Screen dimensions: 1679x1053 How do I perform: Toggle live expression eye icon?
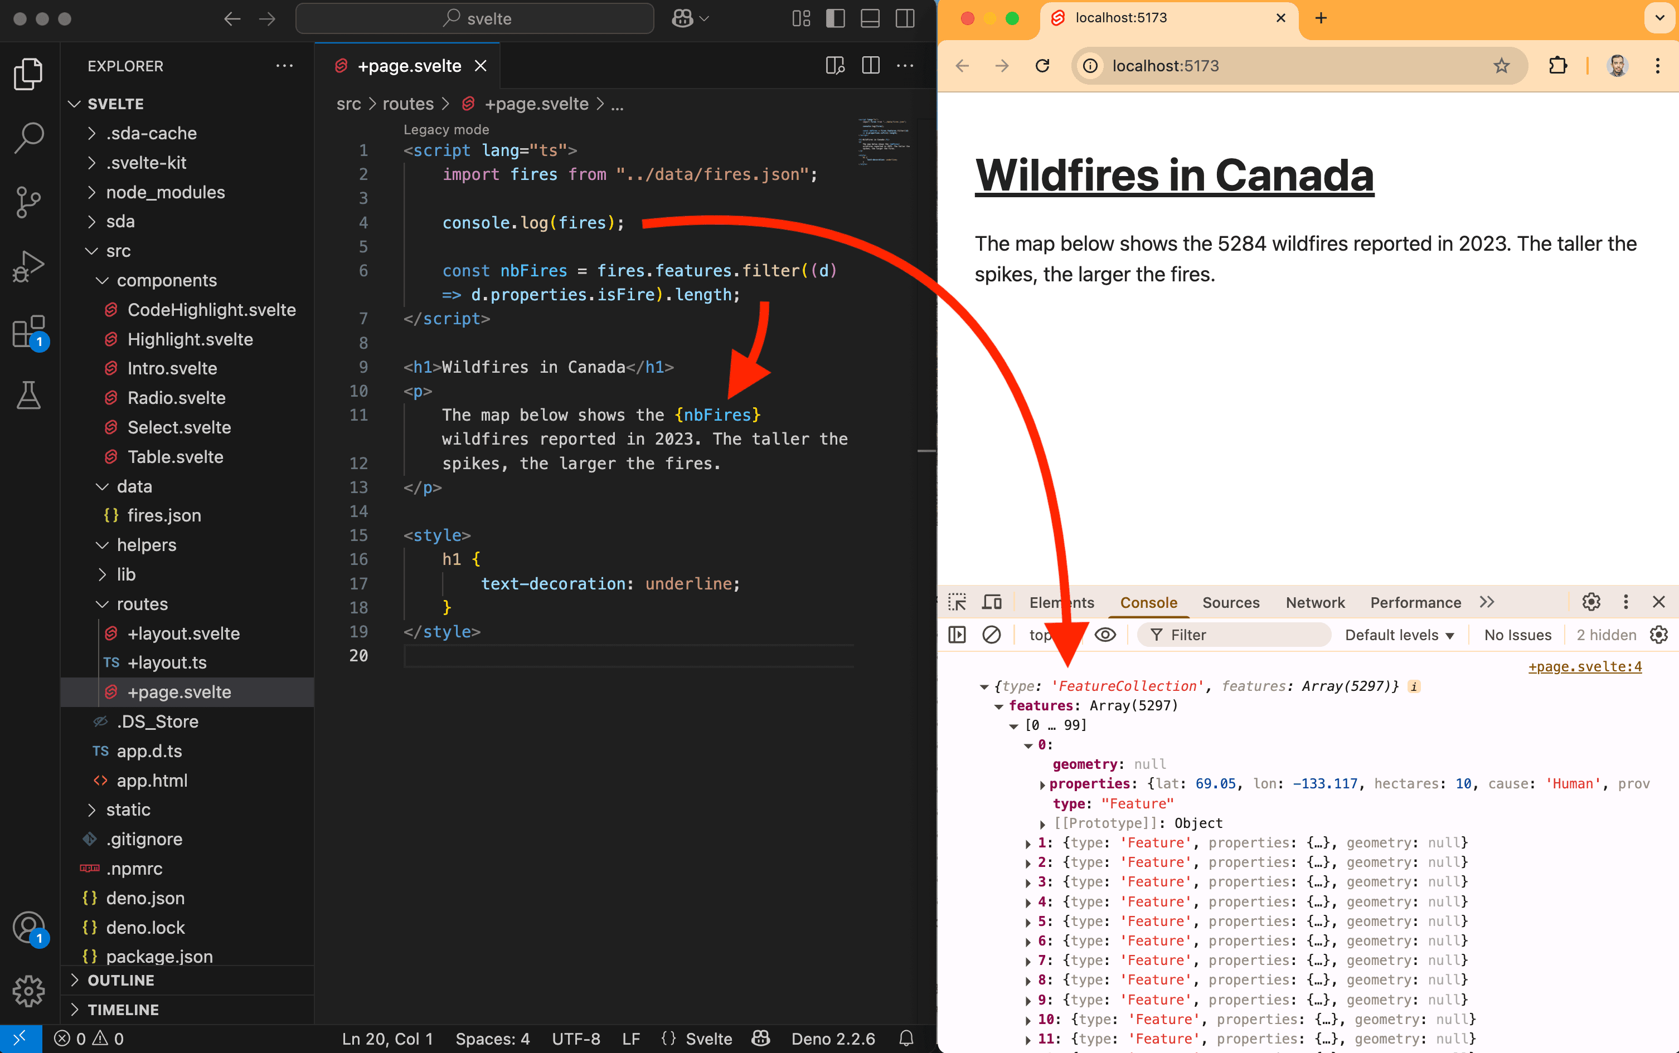[1105, 635]
